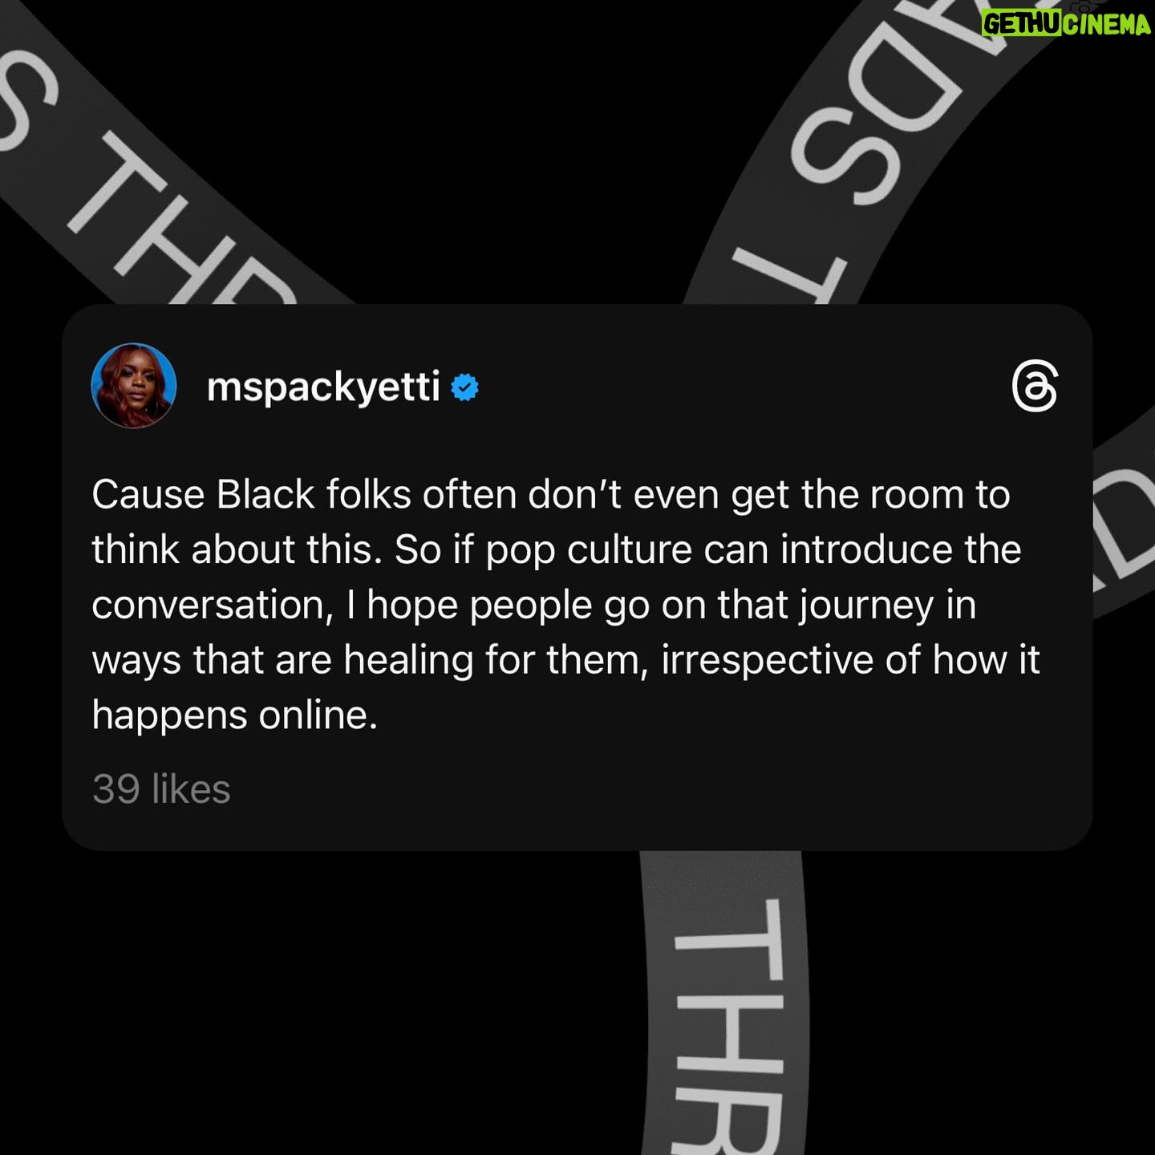This screenshot has width=1155, height=1155.
Task: Click the word 'conversation,' in the post
Action: pos(213,606)
